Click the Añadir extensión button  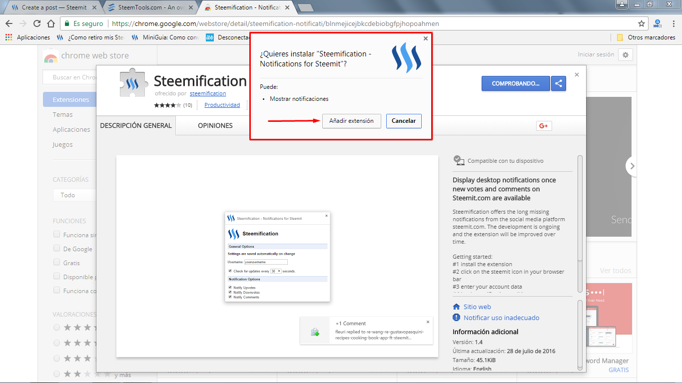pyautogui.click(x=352, y=121)
